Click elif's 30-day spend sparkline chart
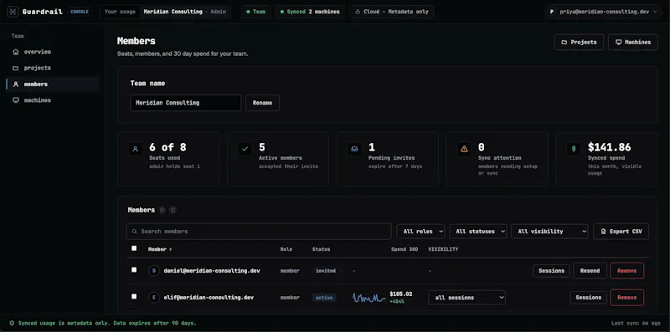 [x=369, y=298]
